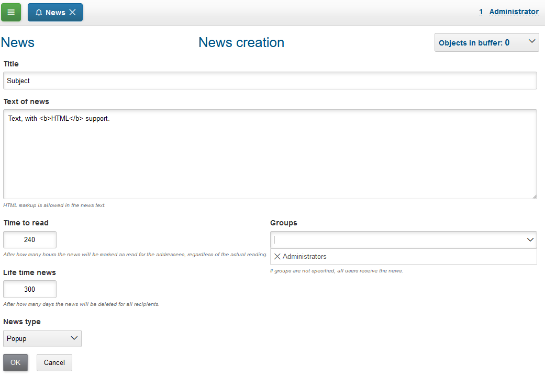Image resolution: width=545 pixels, height=377 pixels.
Task: Click the News page heading
Action: pos(17,42)
